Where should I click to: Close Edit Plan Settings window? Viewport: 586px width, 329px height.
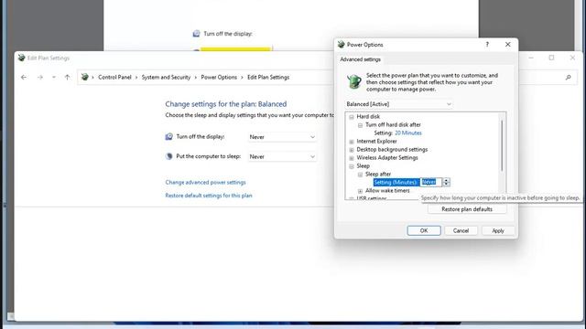[572, 58]
